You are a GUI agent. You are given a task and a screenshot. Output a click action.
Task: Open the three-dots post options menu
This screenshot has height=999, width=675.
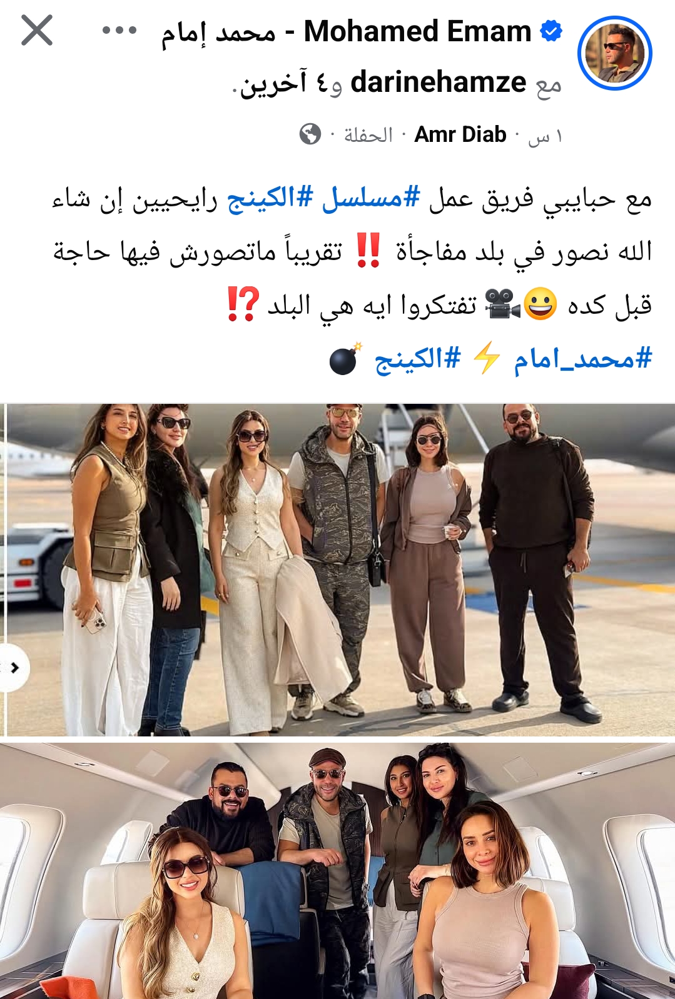point(119,30)
